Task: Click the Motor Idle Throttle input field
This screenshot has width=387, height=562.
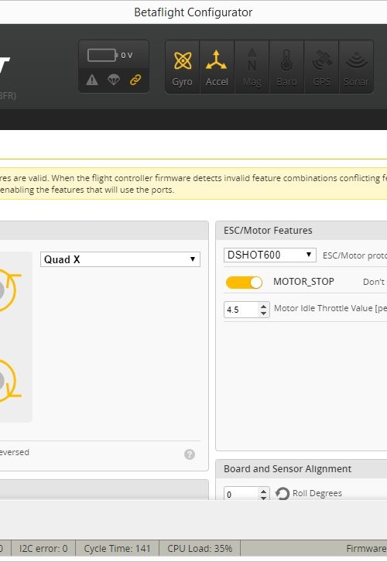Action: (241, 310)
